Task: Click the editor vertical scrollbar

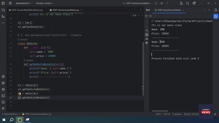Action: coord(143,69)
